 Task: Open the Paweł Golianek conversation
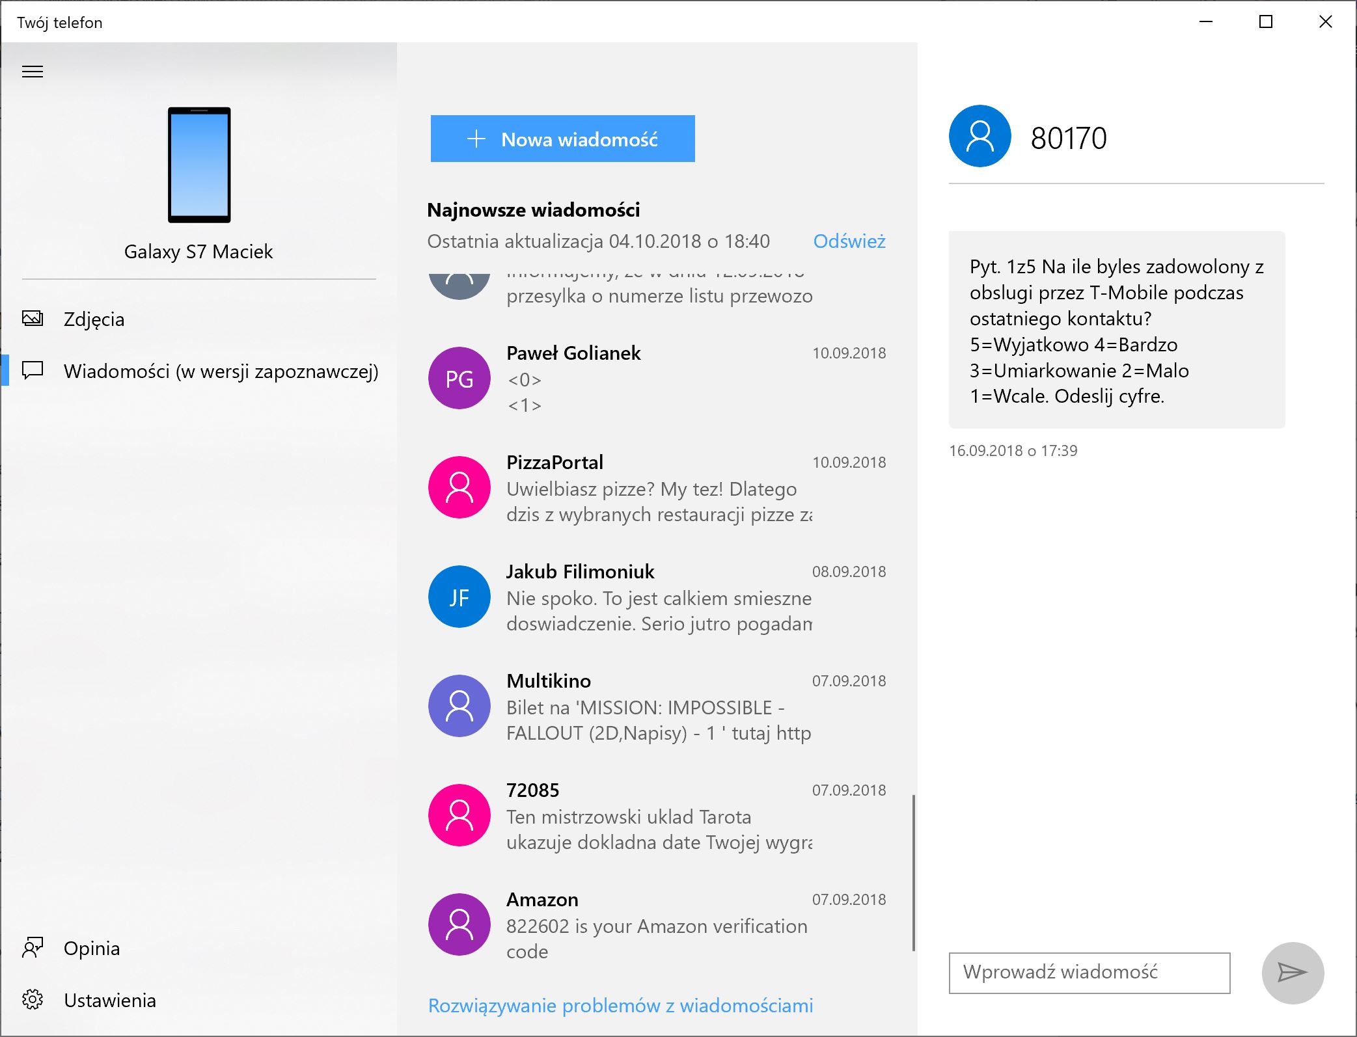(656, 379)
